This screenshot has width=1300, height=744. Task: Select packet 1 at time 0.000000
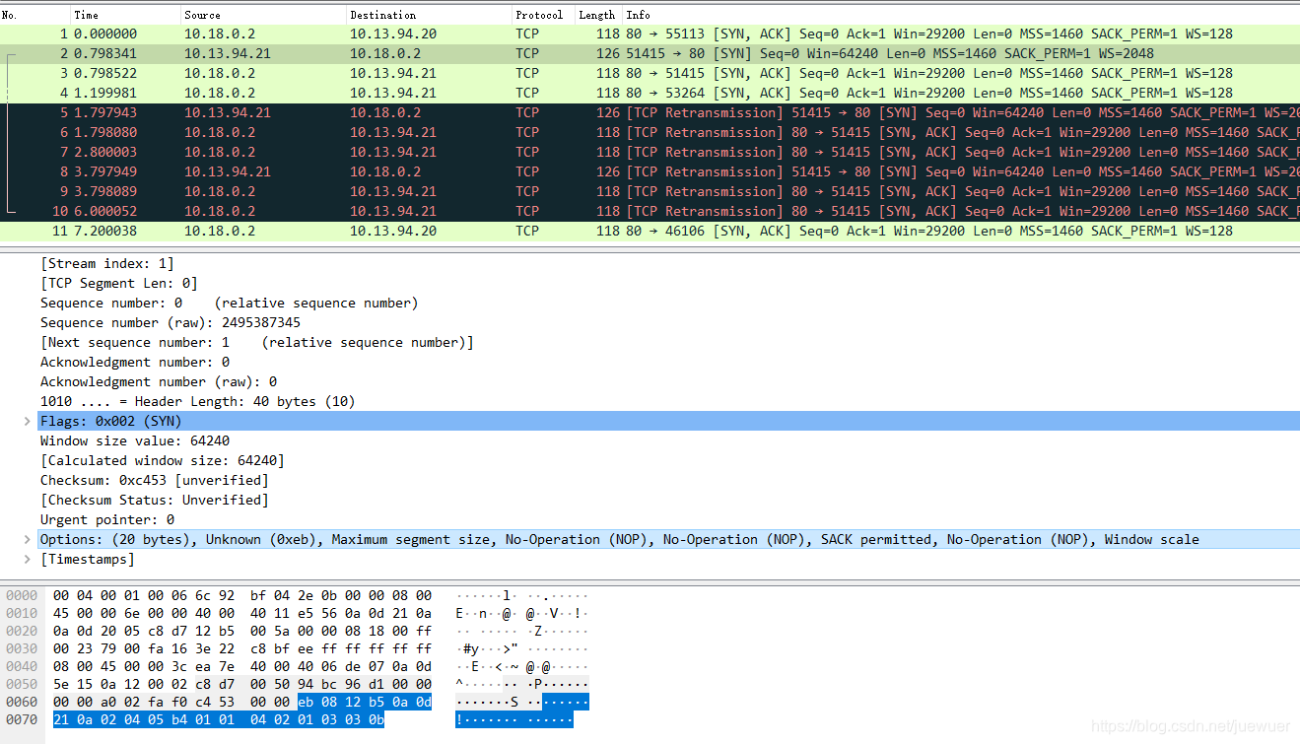(650, 34)
